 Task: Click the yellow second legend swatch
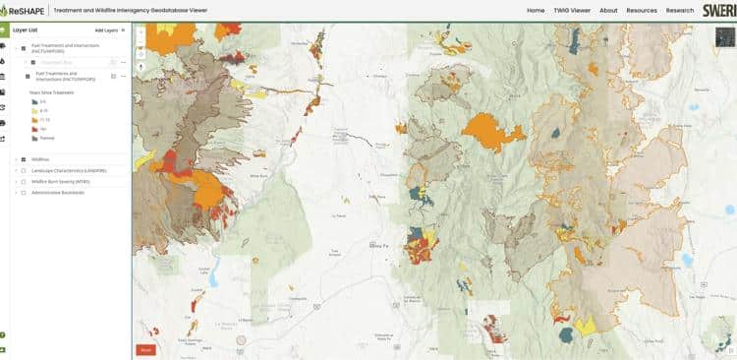click(x=34, y=110)
